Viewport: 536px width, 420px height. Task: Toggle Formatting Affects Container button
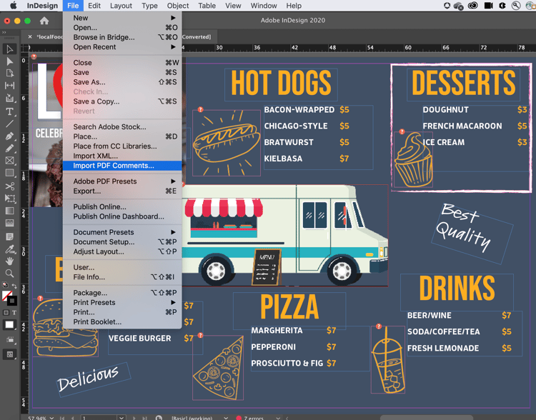(x=6, y=312)
